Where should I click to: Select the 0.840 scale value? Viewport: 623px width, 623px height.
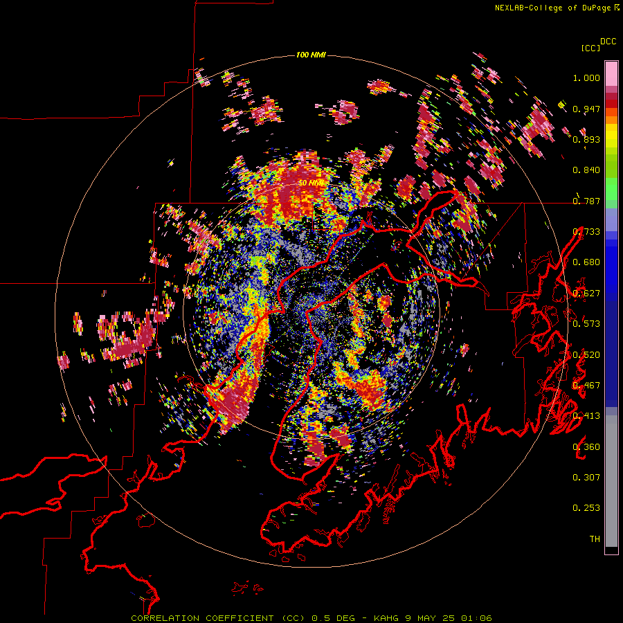tap(586, 170)
